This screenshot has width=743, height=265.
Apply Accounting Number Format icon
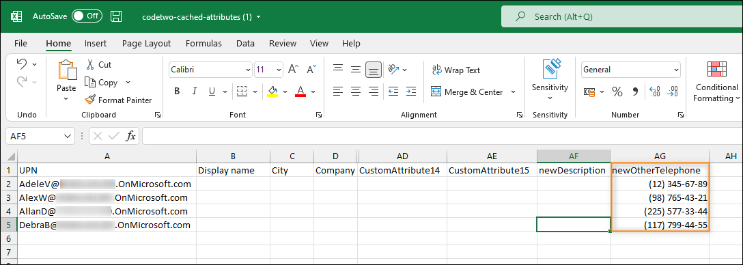coord(590,92)
